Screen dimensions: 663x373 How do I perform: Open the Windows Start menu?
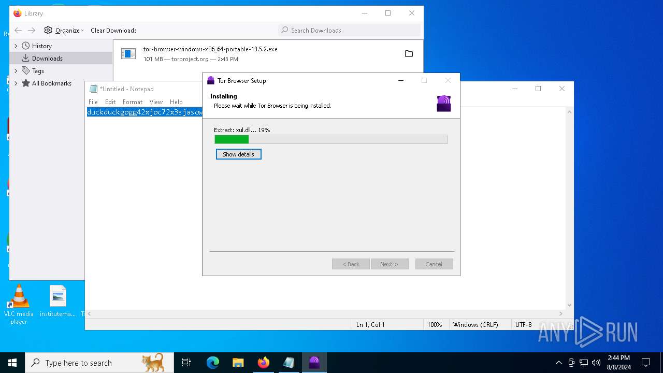pos(12,363)
